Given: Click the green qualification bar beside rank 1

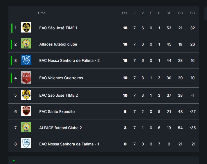Looking at the screenshot, I should 12,28.
